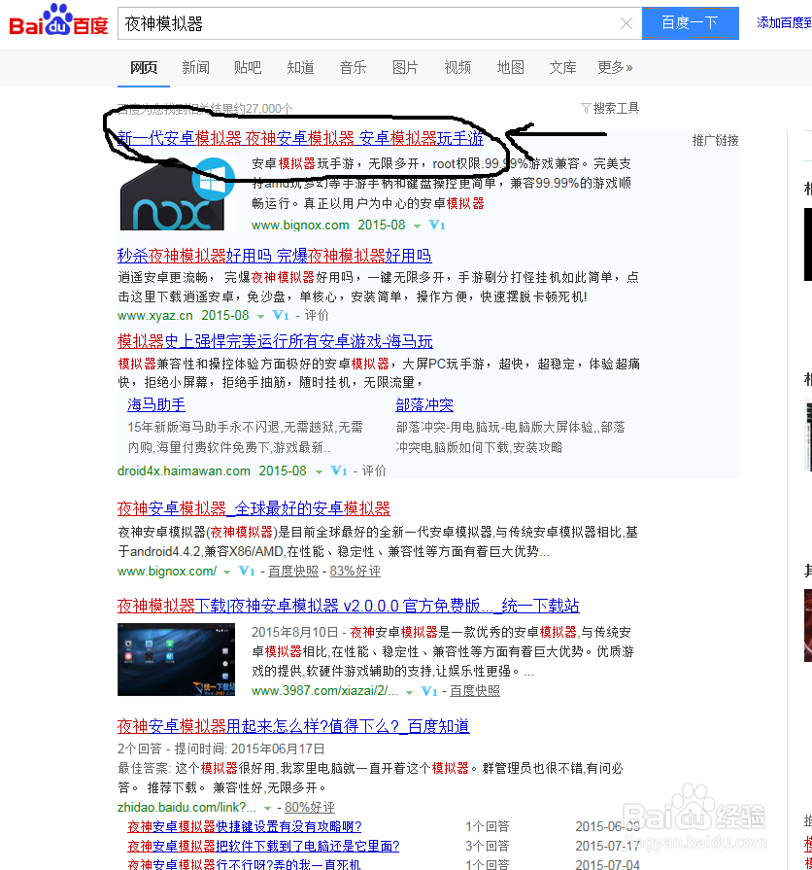Open the 贴吧 tab
Viewport: 812px width, 870px height.
248,68
